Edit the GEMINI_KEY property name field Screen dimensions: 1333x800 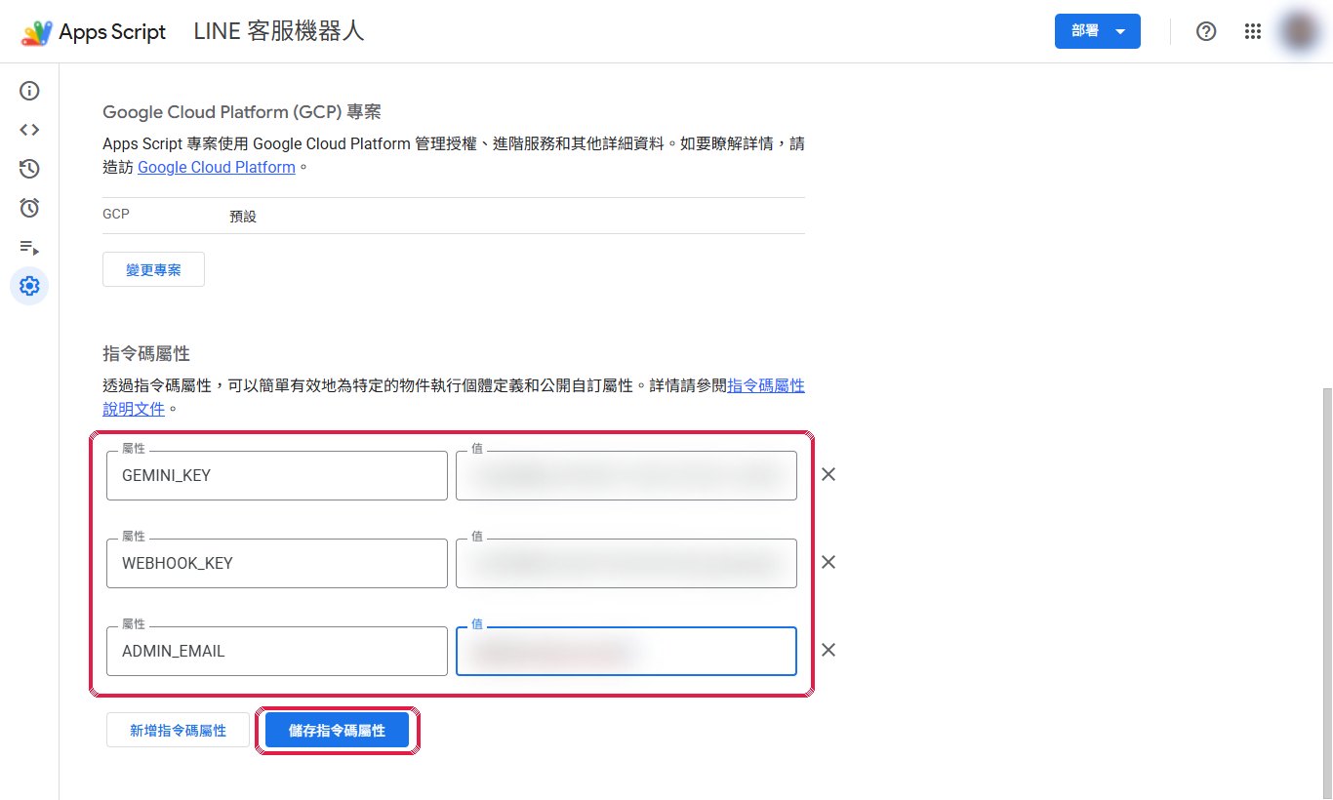(277, 476)
